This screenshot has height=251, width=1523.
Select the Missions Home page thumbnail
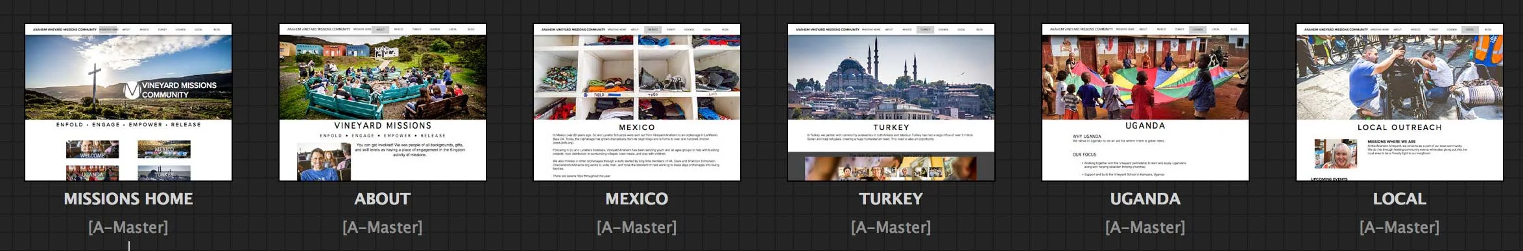click(x=128, y=102)
